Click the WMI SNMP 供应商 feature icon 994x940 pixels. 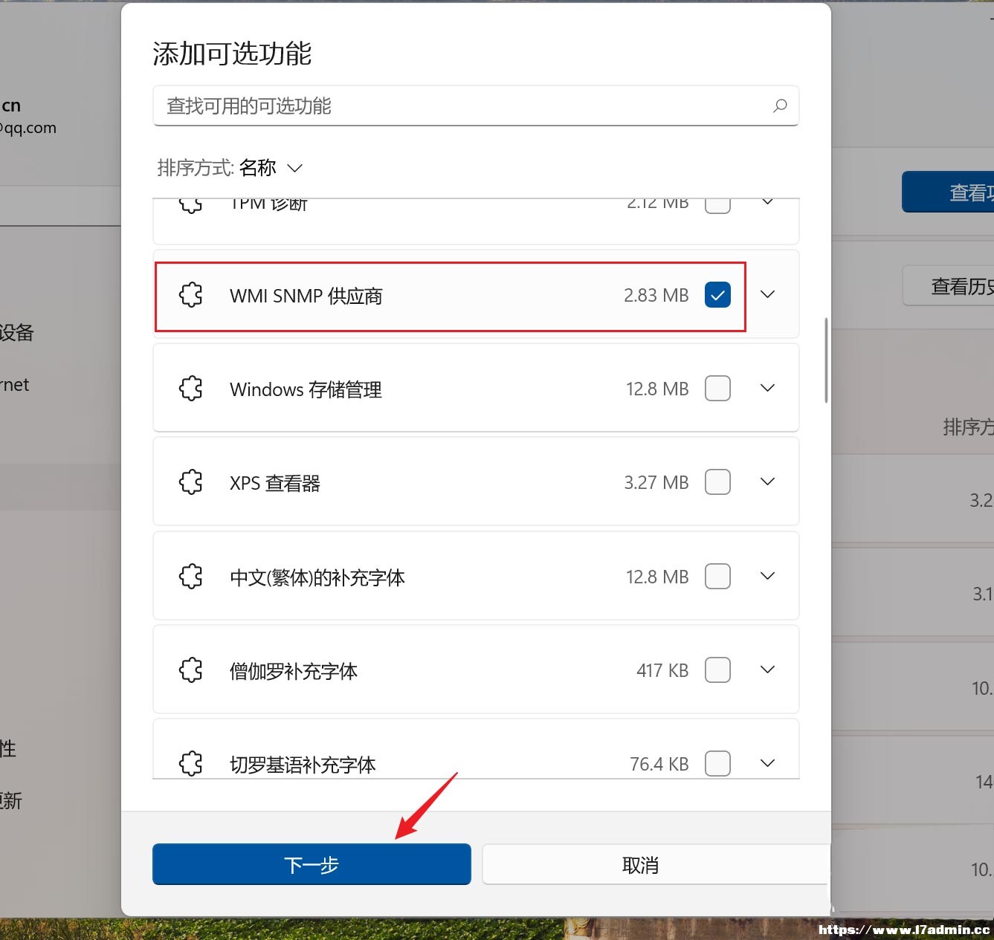pos(191,295)
